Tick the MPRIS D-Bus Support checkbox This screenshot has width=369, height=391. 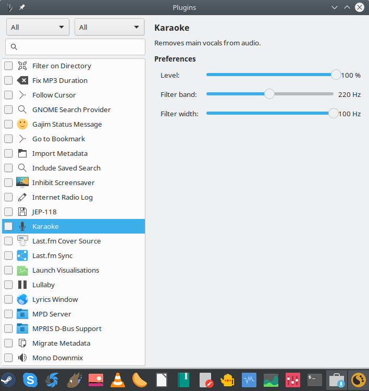click(x=8, y=328)
